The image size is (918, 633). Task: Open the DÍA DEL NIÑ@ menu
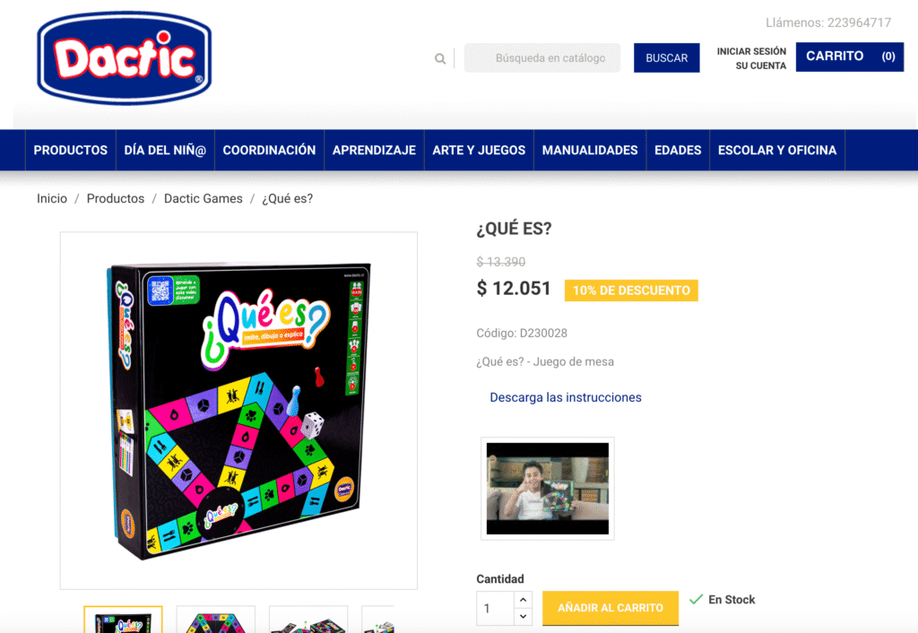coord(165,151)
